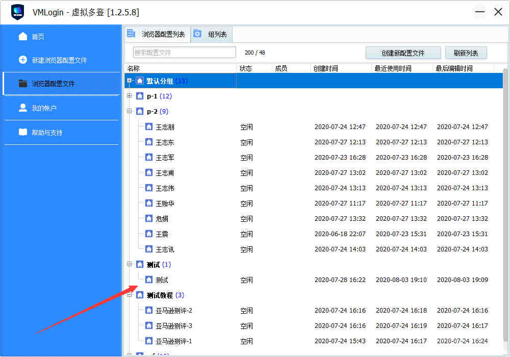Click the 测试 group icon with count (1)
Screen dimensions: 510x357
(x=140, y=264)
